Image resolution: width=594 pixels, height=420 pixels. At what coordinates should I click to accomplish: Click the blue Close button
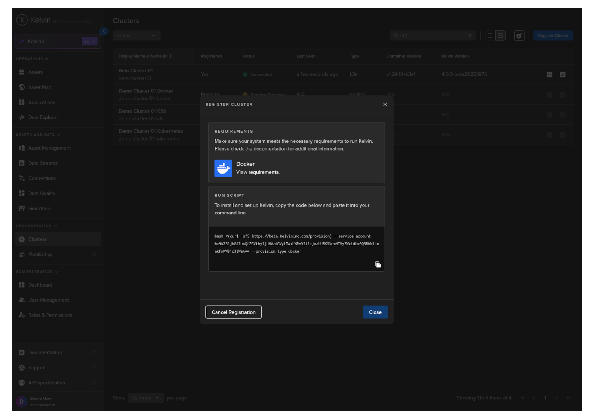click(x=375, y=312)
